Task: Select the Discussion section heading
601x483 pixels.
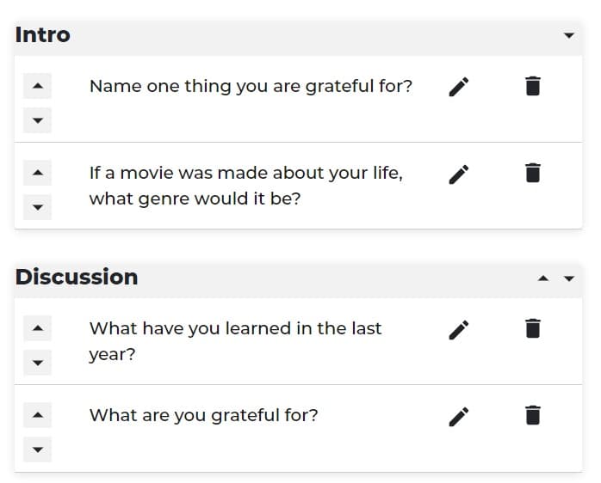Action: [x=77, y=277]
